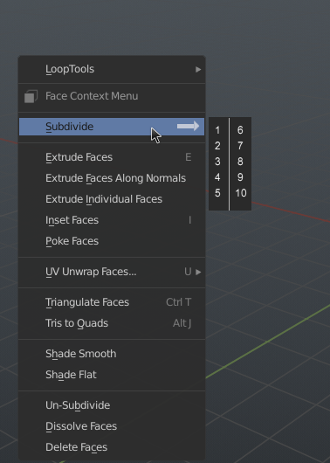330x463 pixels.
Task: Select Tris to Quads
Action: 112,323
